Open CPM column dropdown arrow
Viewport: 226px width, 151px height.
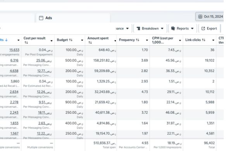[x=180, y=40]
